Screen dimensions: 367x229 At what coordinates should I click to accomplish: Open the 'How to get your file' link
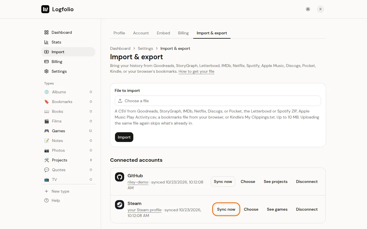point(196,71)
